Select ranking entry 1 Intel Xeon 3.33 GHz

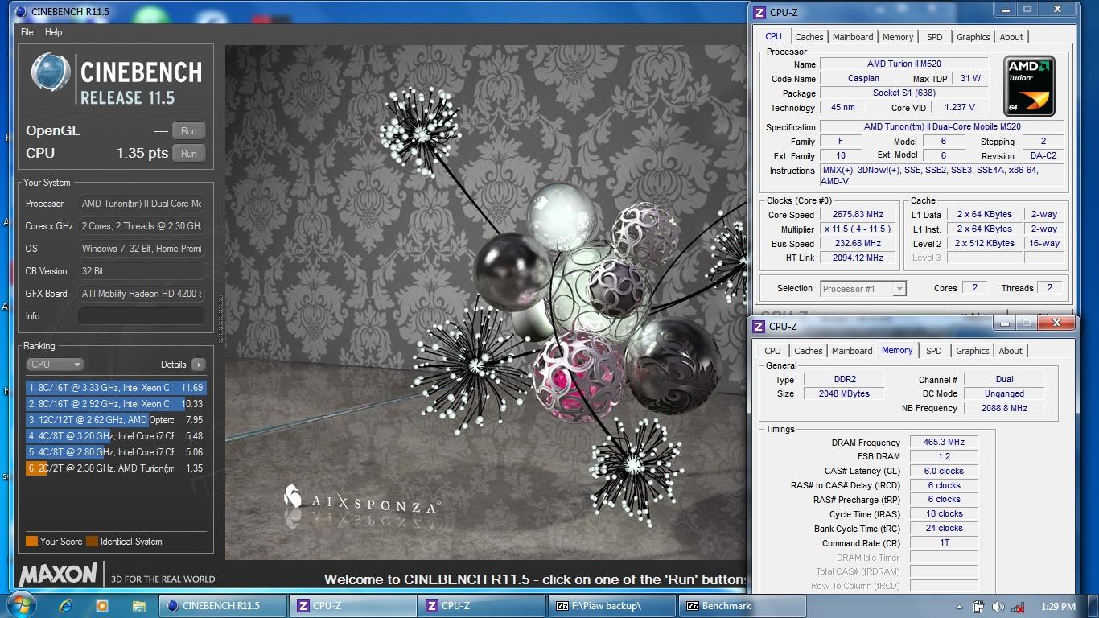[x=116, y=388]
